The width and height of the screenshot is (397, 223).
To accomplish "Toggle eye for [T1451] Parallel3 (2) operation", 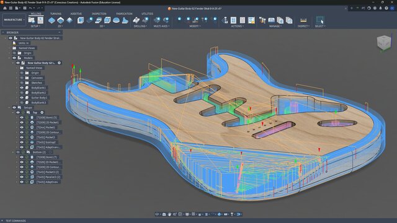I will pyautogui.click(x=22, y=177).
